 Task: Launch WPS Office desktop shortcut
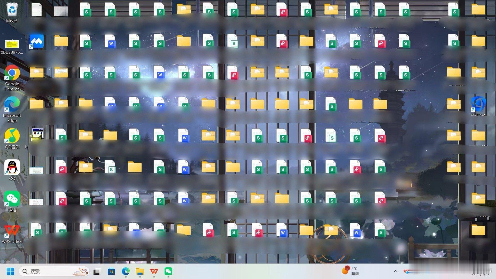[x=12, y=230]
